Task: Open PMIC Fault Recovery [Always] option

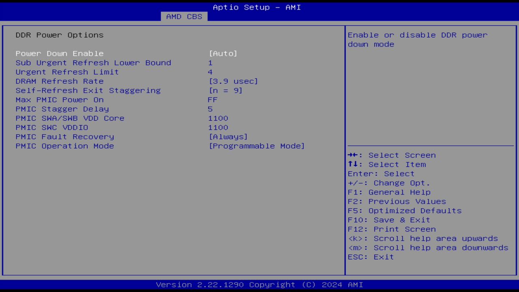Action: pos(228,137)
